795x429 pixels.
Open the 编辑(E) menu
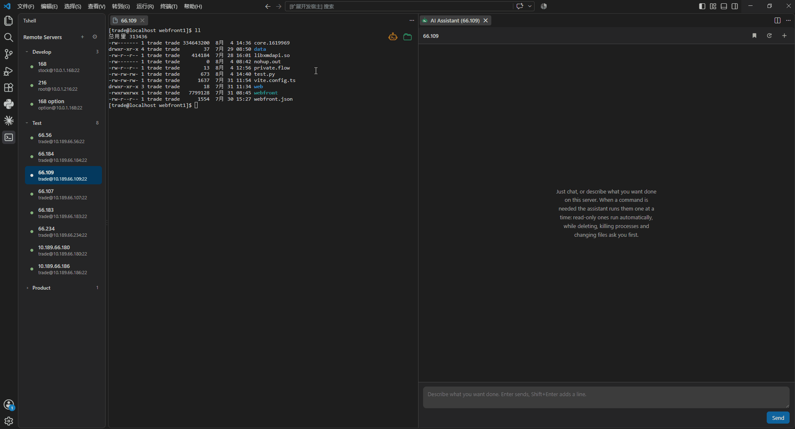pos(49,6)
